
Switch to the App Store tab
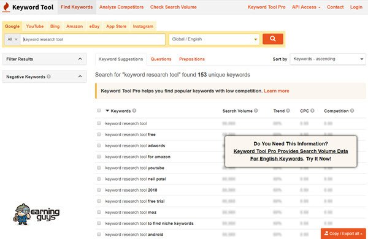(116, 26)
